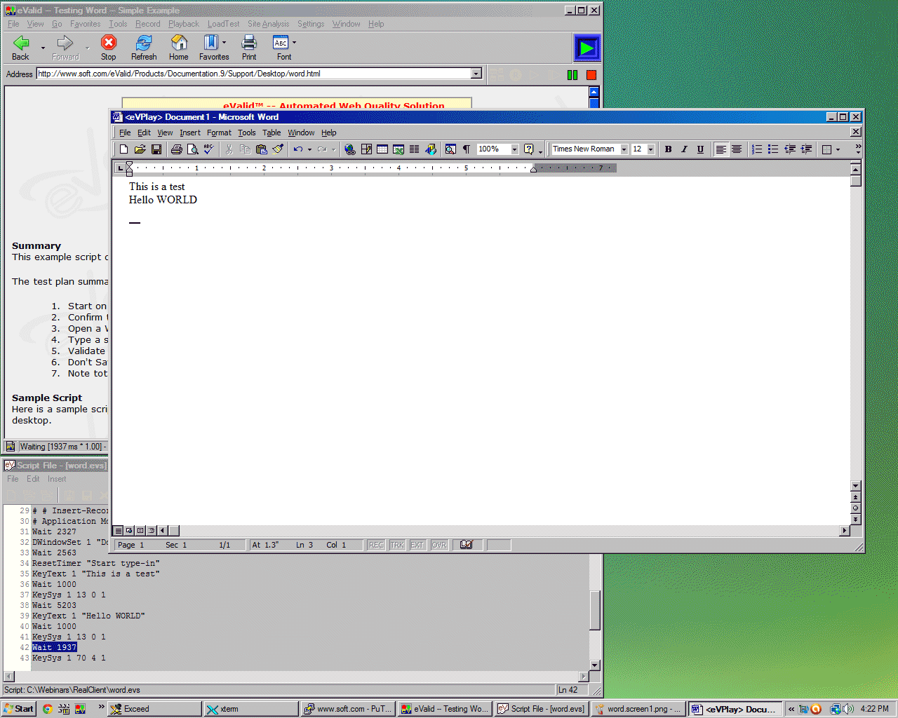This screenshot has height=718, width=898.
Task: Click the Columns icon in Word toolbar
Action: [415, 149]
